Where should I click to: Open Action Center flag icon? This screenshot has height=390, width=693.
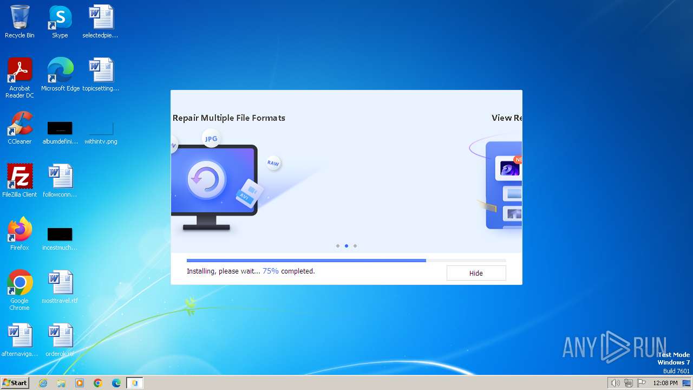coord(642,383)
